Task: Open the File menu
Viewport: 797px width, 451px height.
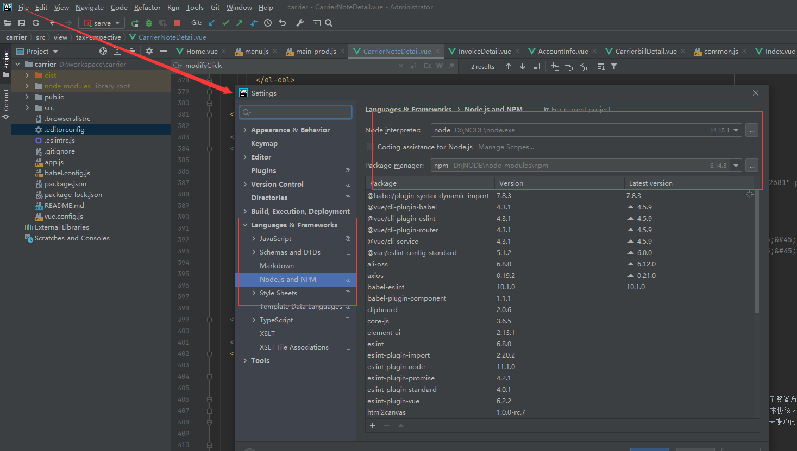Action: point(23,7)
